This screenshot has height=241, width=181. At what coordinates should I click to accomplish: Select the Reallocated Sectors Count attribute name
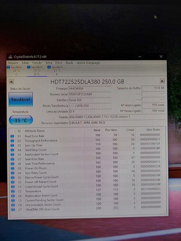pyautogui.click(x=42, y=154)
